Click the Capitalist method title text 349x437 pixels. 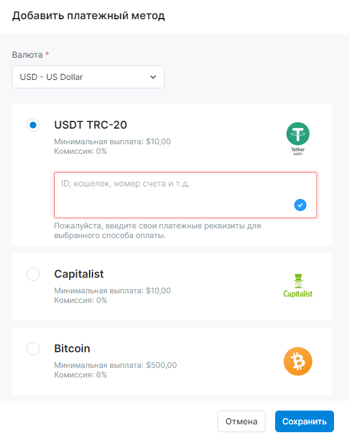79,274
